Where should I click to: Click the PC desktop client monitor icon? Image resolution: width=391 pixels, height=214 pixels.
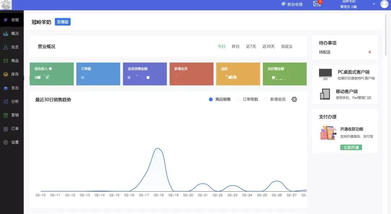click(x=325, y=74)
